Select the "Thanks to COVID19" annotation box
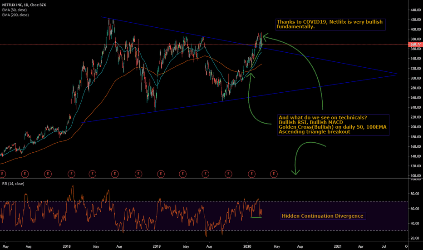The width and height of the screenshot is (423, 250). [x=331, y=25]
